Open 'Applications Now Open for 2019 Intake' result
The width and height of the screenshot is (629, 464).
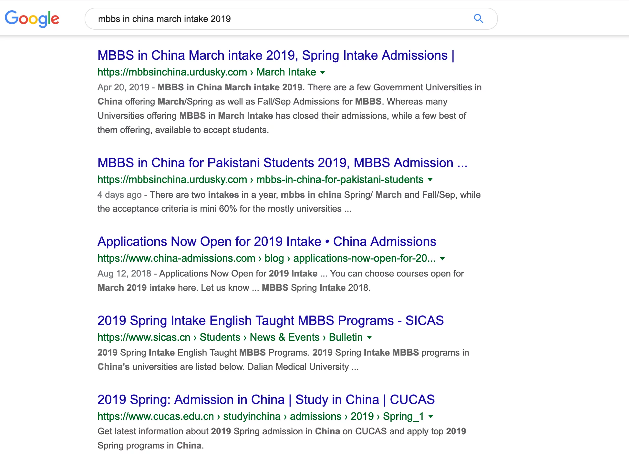[x=267, y=242]
